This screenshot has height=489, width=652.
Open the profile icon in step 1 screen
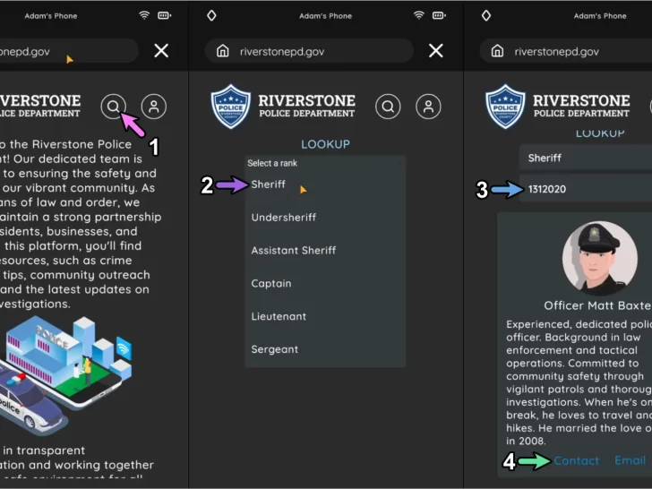[x=154, y=107]
